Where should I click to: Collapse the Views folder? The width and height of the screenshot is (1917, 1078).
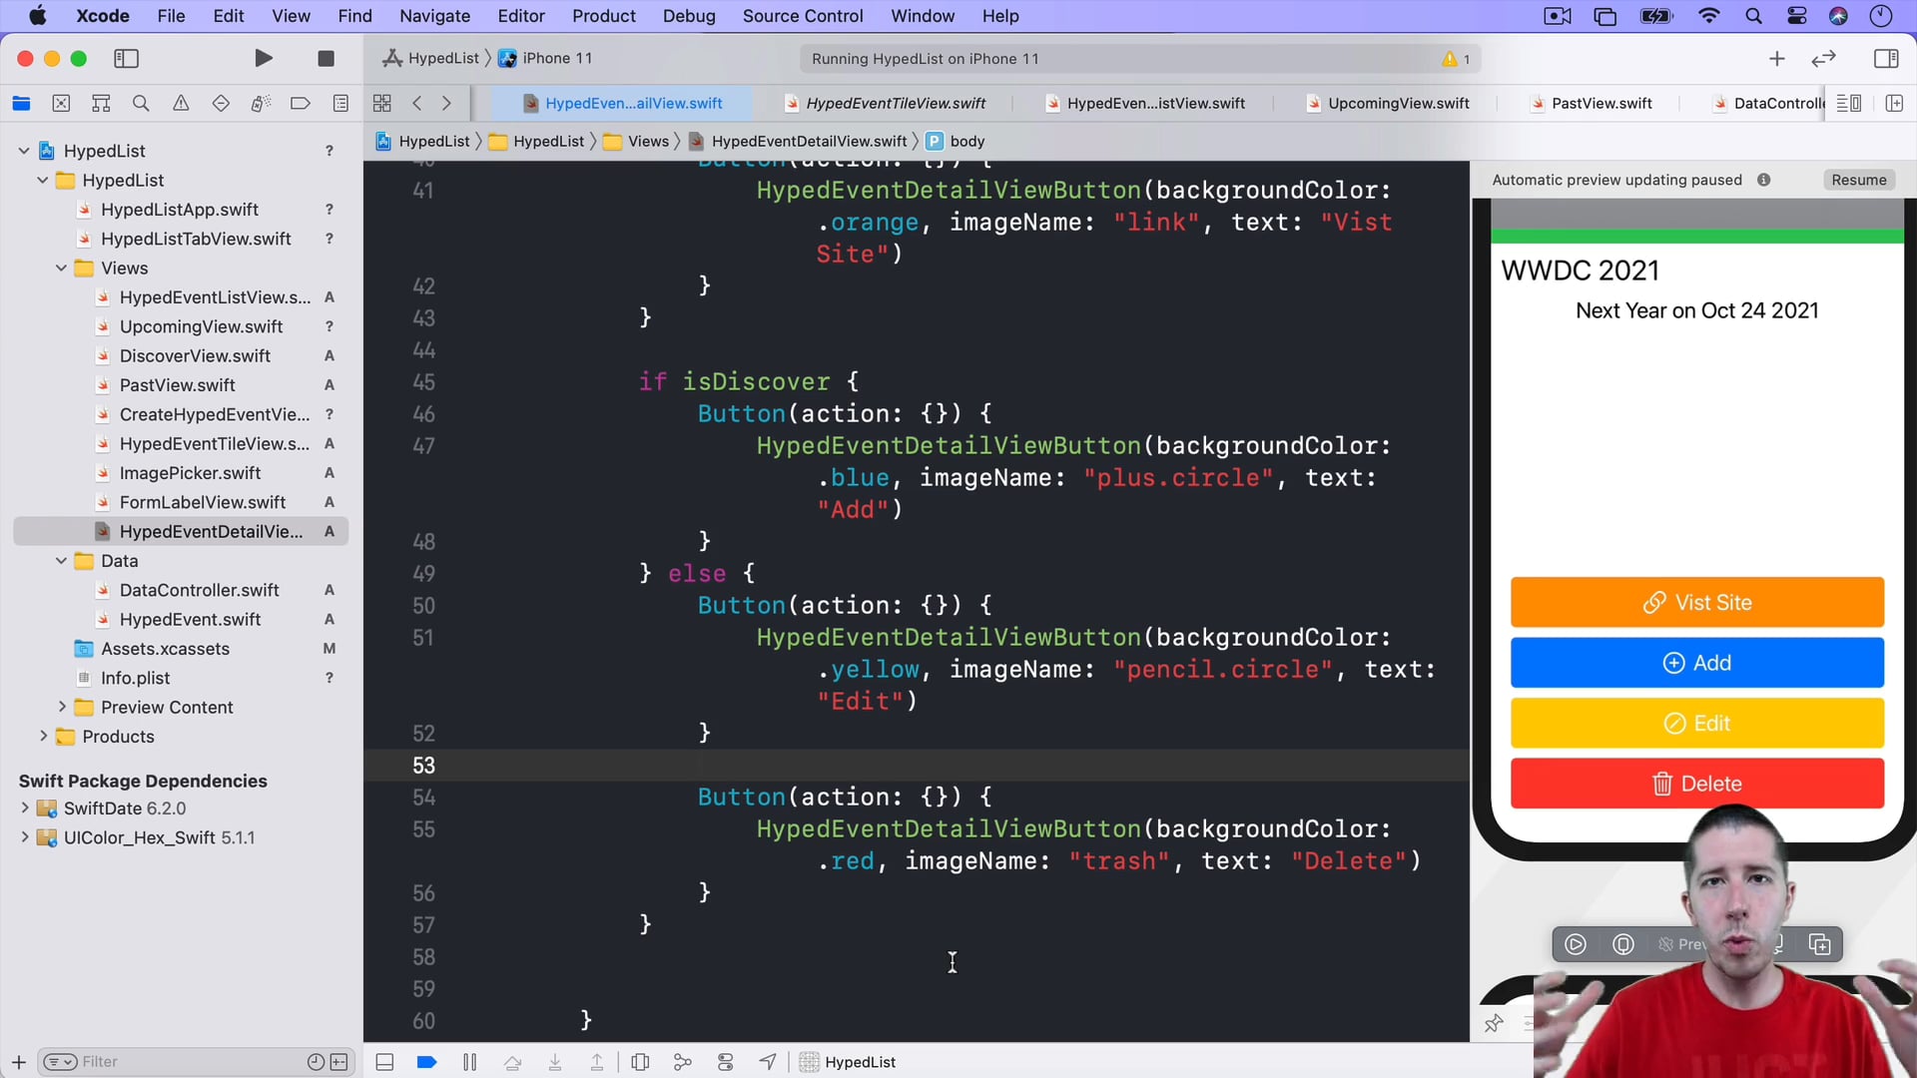point(62,269)
